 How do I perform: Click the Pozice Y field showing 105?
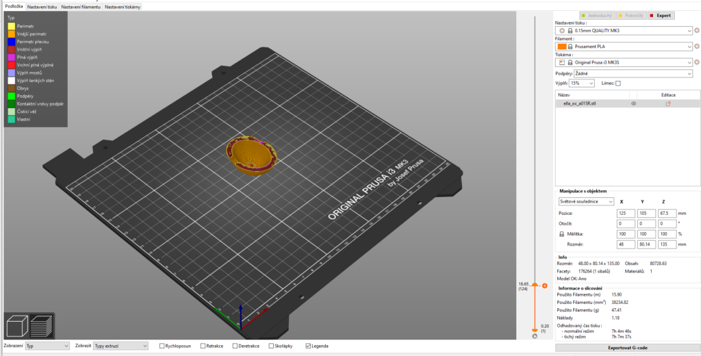[646, 214]
